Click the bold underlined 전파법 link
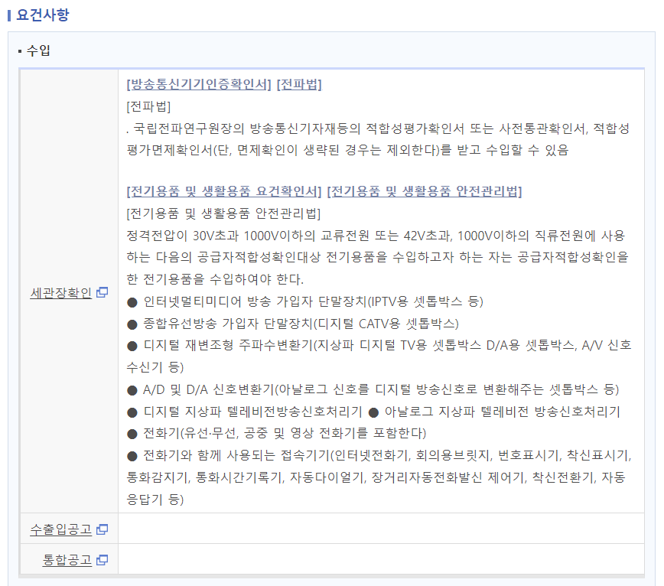 pos(299,84)
